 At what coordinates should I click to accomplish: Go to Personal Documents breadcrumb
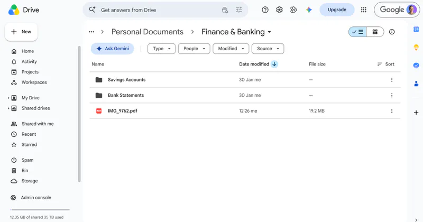pos(148,32)
